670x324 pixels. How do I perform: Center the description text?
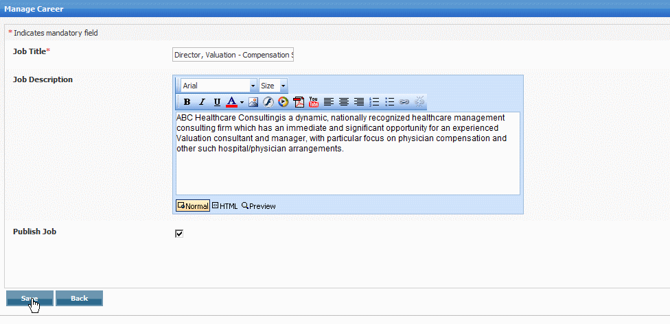pos(344,102)
